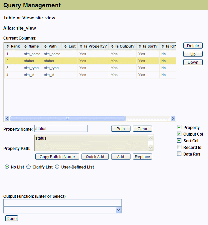Viewport: 208px width, 225px height.
Task: Select the Clarify List radio option
Action: 28,167
